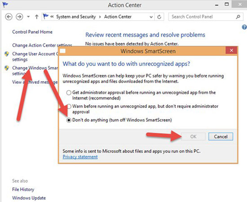Expand the address bar path dropdown
Image resolution: width=247 pixels, height=202 pixels.
pyautogui.click(x=151, y=17)
